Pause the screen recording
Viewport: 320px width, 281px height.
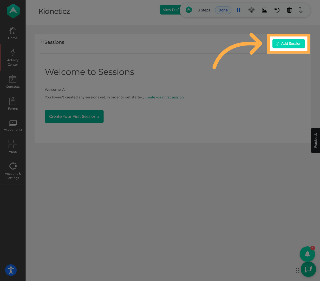(238, 10)
